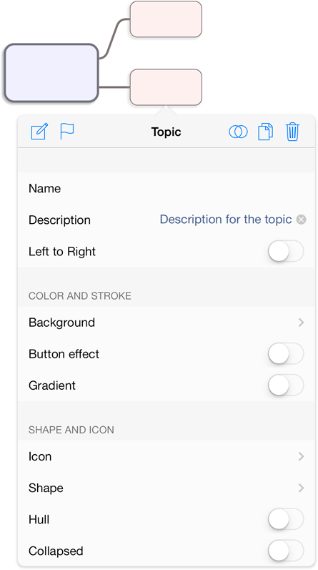The image size is (318, 570).
Task: Tap the edit pencil icon
Action: pos(39,131)
